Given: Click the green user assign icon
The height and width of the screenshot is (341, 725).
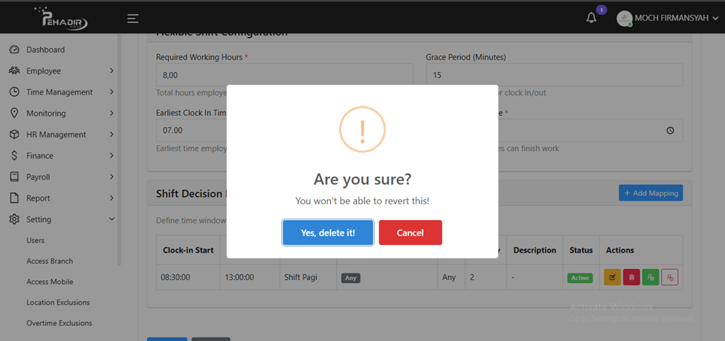Looking at the screenshot, I should [650, 277].
